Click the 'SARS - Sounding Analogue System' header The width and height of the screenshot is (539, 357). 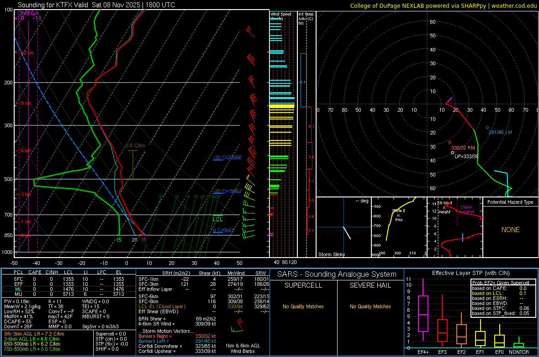click(337, 274)
